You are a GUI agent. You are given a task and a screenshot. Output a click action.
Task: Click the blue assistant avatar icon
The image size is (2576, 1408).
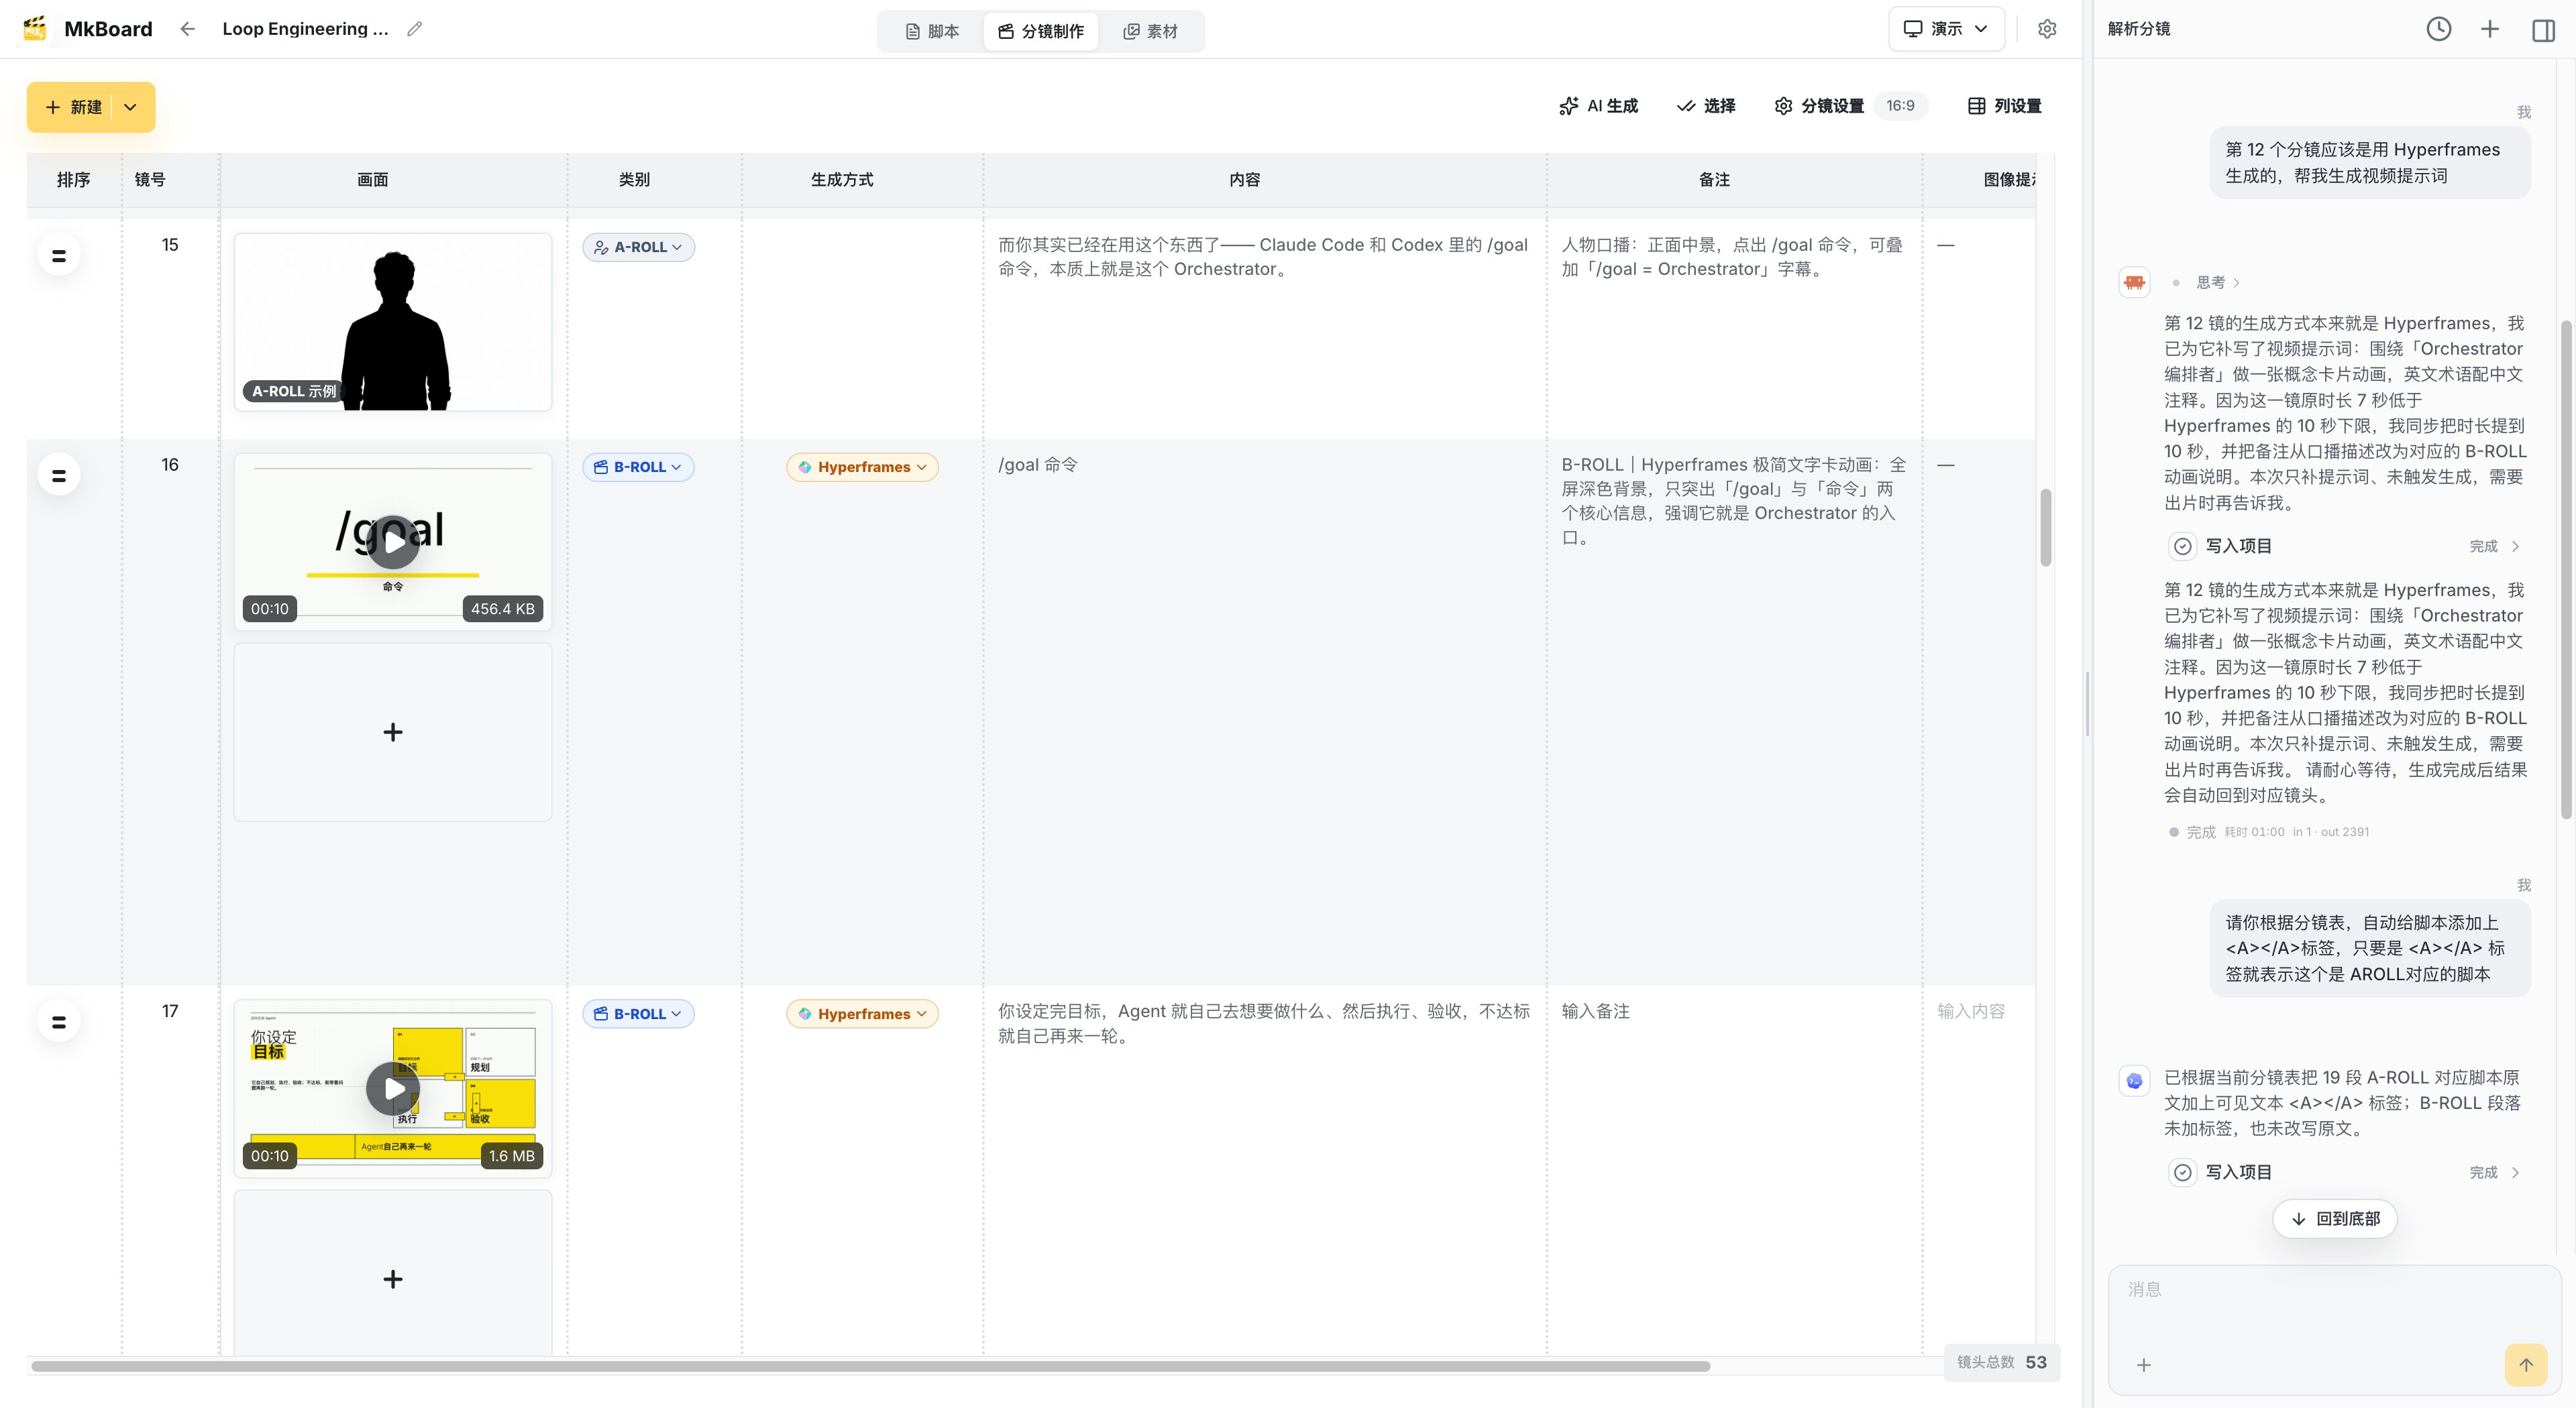pyautogui.click(x=2135, y=1080)
